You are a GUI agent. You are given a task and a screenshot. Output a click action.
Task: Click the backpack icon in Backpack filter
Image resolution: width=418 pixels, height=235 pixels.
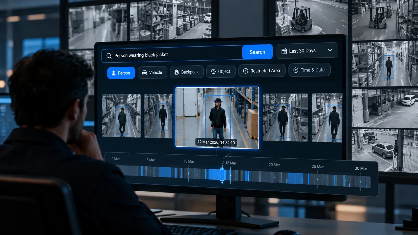coord(176,72)
